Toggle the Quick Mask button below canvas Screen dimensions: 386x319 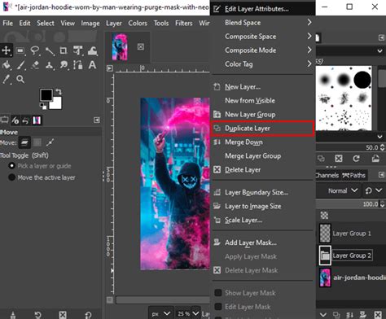[x=110, y=299]
